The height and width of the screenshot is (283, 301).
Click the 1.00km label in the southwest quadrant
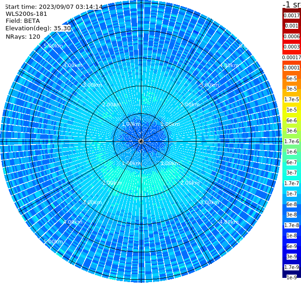[x=132, y=164]
